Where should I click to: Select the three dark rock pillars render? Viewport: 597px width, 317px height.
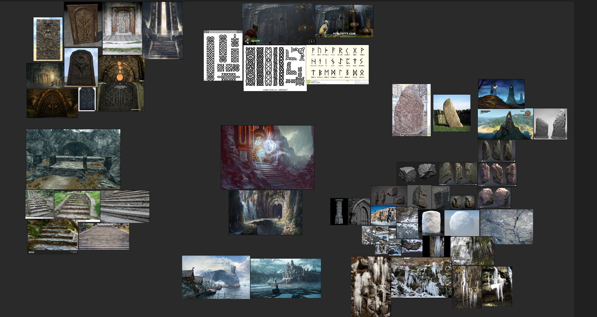(497, 151)
